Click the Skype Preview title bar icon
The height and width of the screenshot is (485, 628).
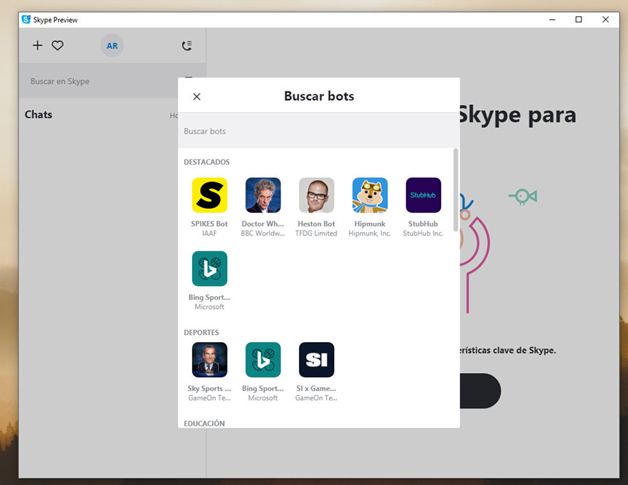coord(26,19)
